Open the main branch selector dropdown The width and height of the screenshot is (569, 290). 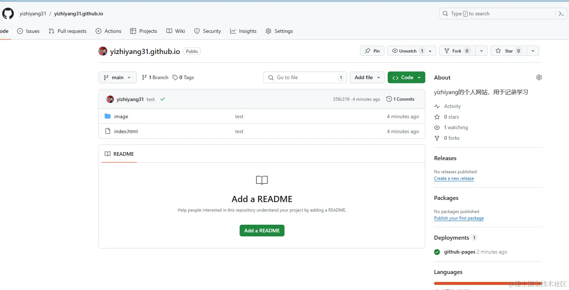point(117,77)
